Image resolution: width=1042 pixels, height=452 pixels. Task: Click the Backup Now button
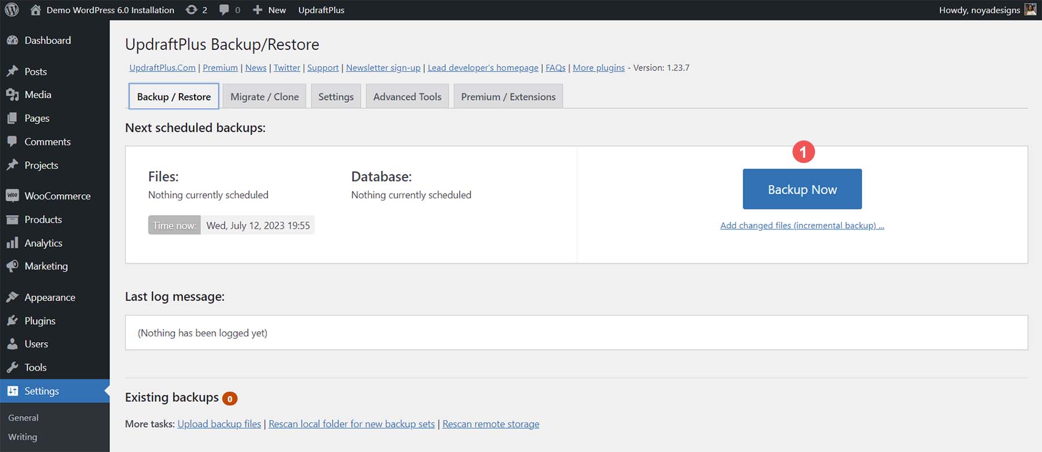802,189
